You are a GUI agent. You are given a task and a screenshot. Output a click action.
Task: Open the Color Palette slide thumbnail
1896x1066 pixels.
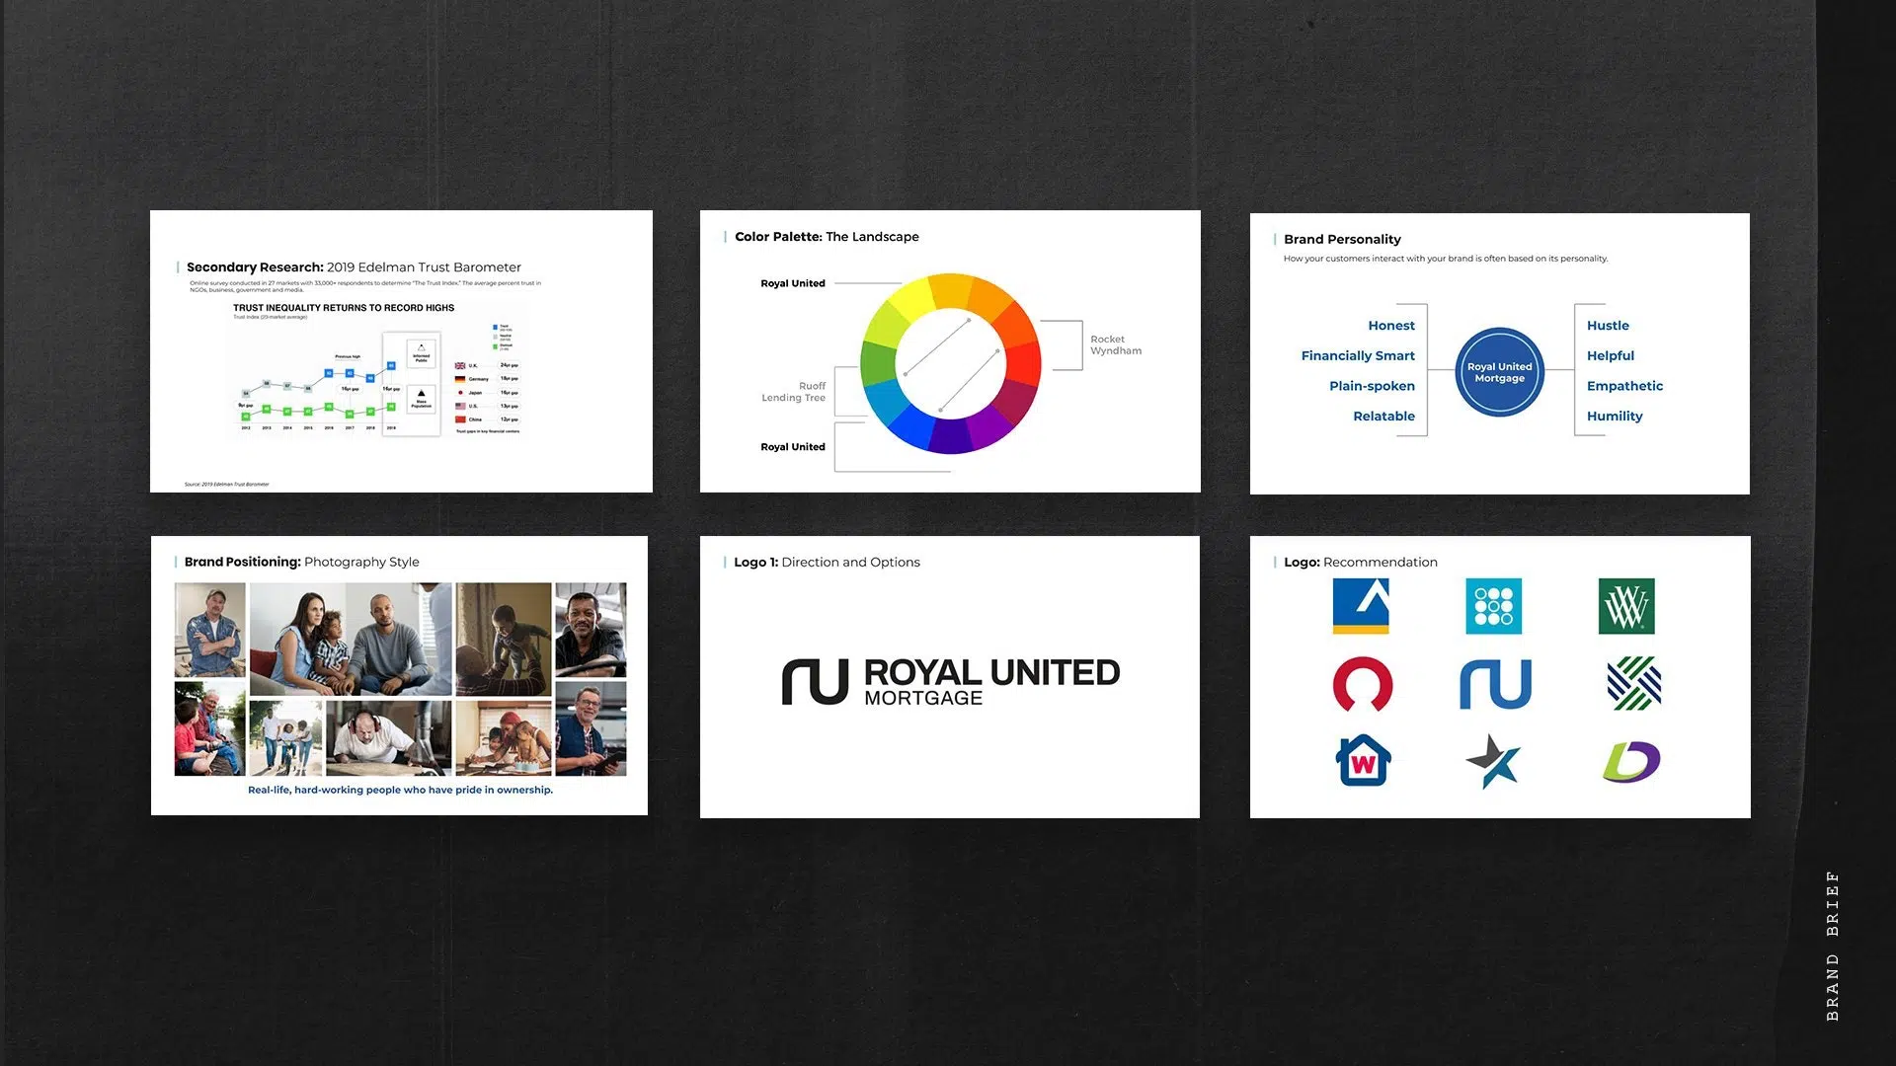[950, 351]
